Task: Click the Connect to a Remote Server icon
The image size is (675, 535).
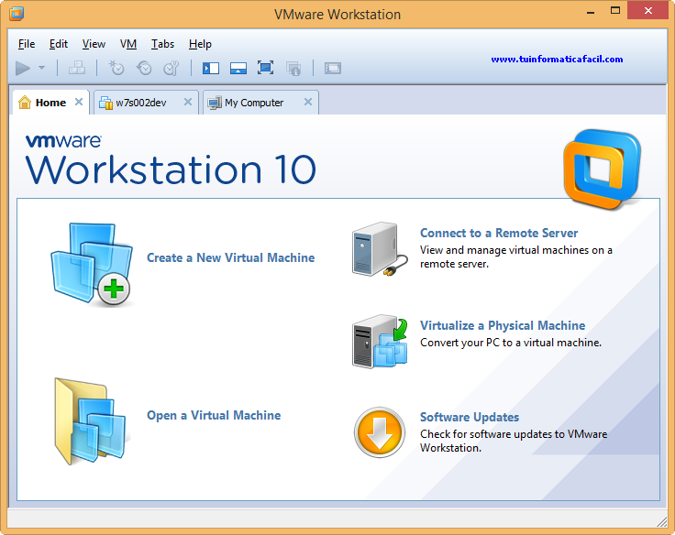Action: (x=380, y=249)
